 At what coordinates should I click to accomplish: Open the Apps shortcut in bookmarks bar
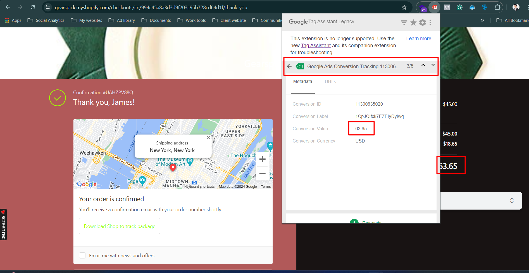click(x=13, y=20)
